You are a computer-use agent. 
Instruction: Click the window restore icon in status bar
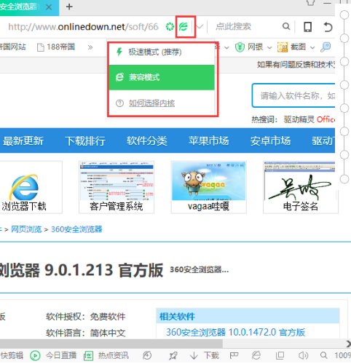click(x=280, y=356)
